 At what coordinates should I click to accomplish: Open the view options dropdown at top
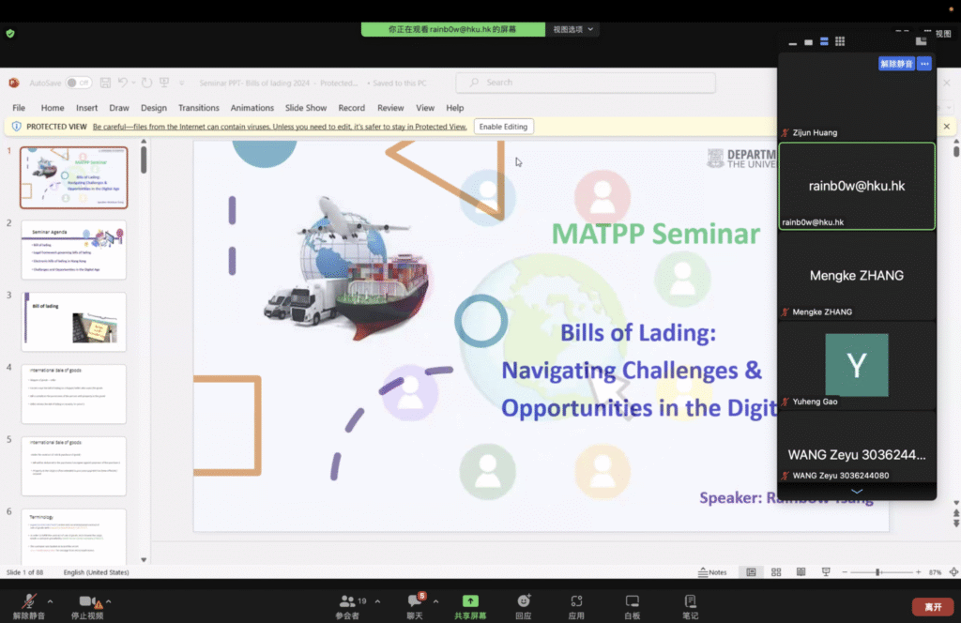click(573, 30)
